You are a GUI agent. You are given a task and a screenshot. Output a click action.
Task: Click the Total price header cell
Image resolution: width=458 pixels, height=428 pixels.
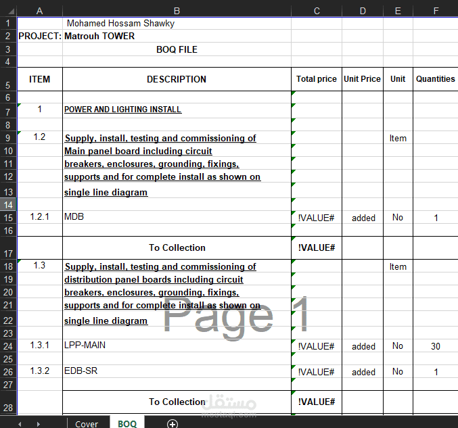[x=317, y=79]
